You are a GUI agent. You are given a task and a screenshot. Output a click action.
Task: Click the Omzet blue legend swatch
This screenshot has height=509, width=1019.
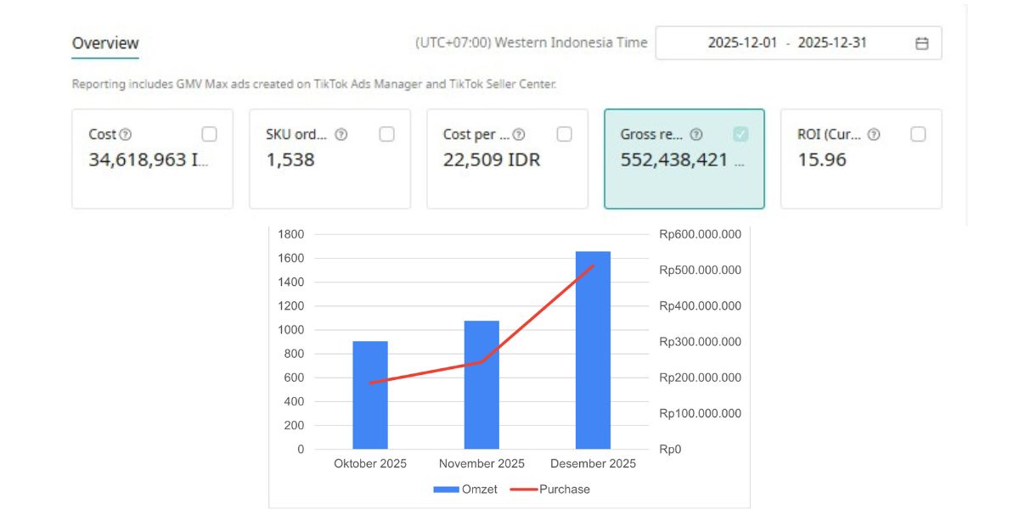coord(446,489)
